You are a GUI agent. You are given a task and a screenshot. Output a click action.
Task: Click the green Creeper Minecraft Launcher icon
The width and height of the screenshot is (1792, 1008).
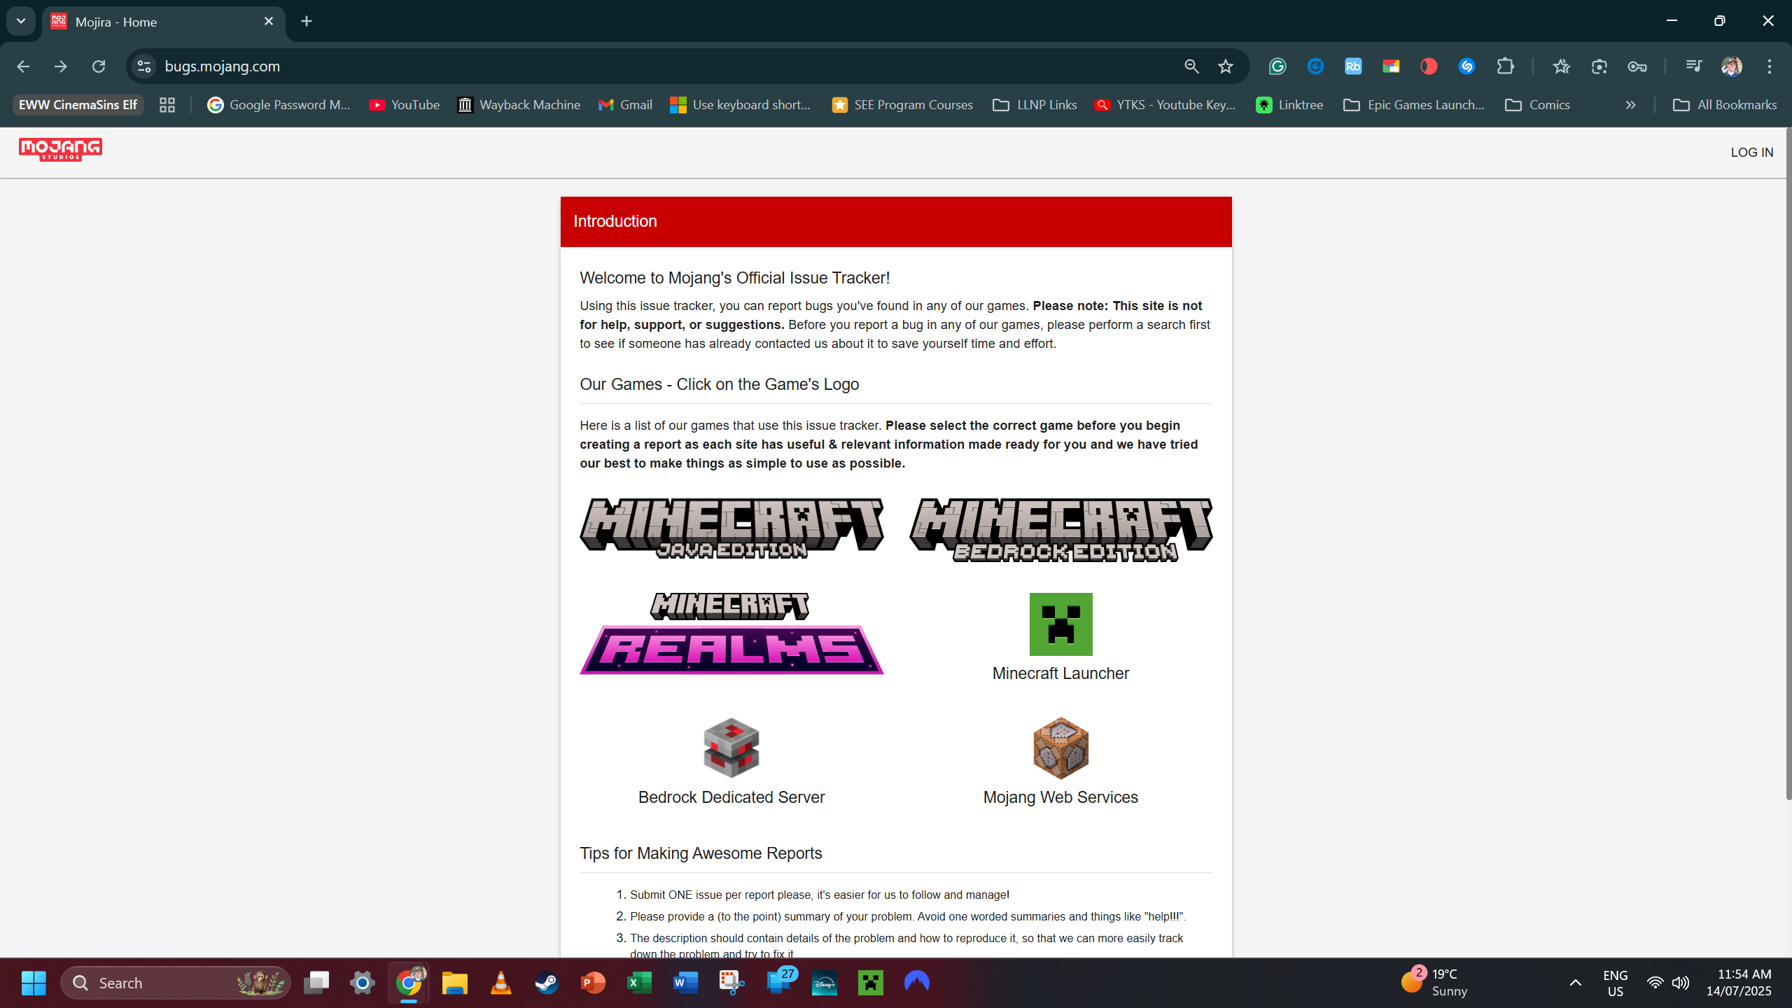point(1060,624)
